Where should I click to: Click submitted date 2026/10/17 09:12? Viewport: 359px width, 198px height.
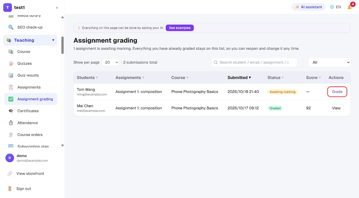[243, 108]
